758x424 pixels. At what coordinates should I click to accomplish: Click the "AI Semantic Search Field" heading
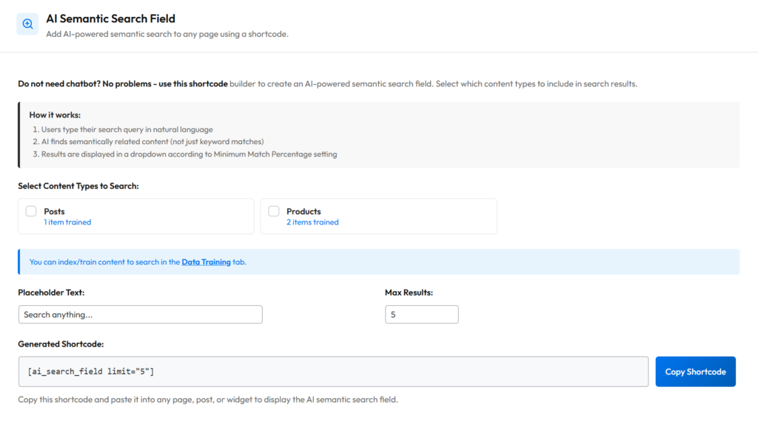click(110, 18)
